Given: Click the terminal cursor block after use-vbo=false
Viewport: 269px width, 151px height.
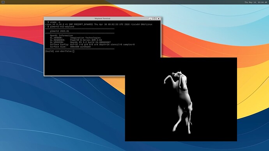Looking at the screenshot, I should 73,51.
